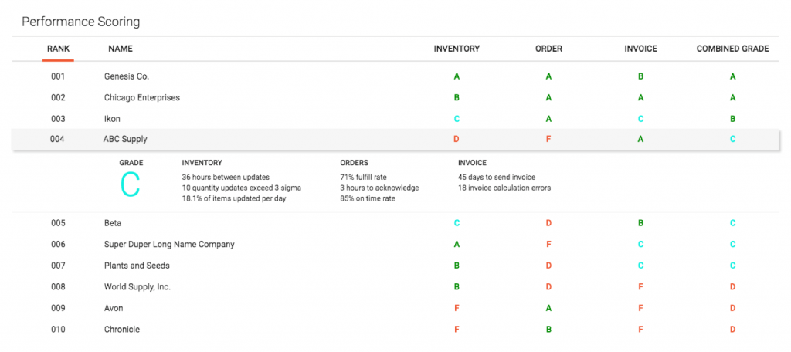Click '3 hours to acknowledge' text
Viewport: 791px width, 352px height.
coord(379,188)
